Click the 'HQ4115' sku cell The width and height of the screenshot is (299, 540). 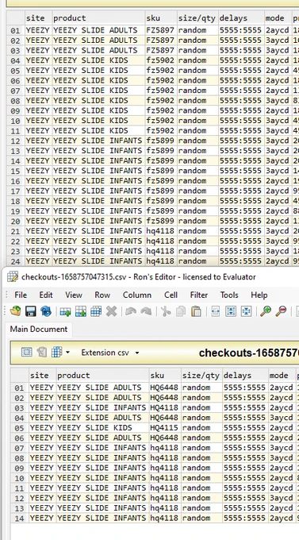(x=164, y=427)
